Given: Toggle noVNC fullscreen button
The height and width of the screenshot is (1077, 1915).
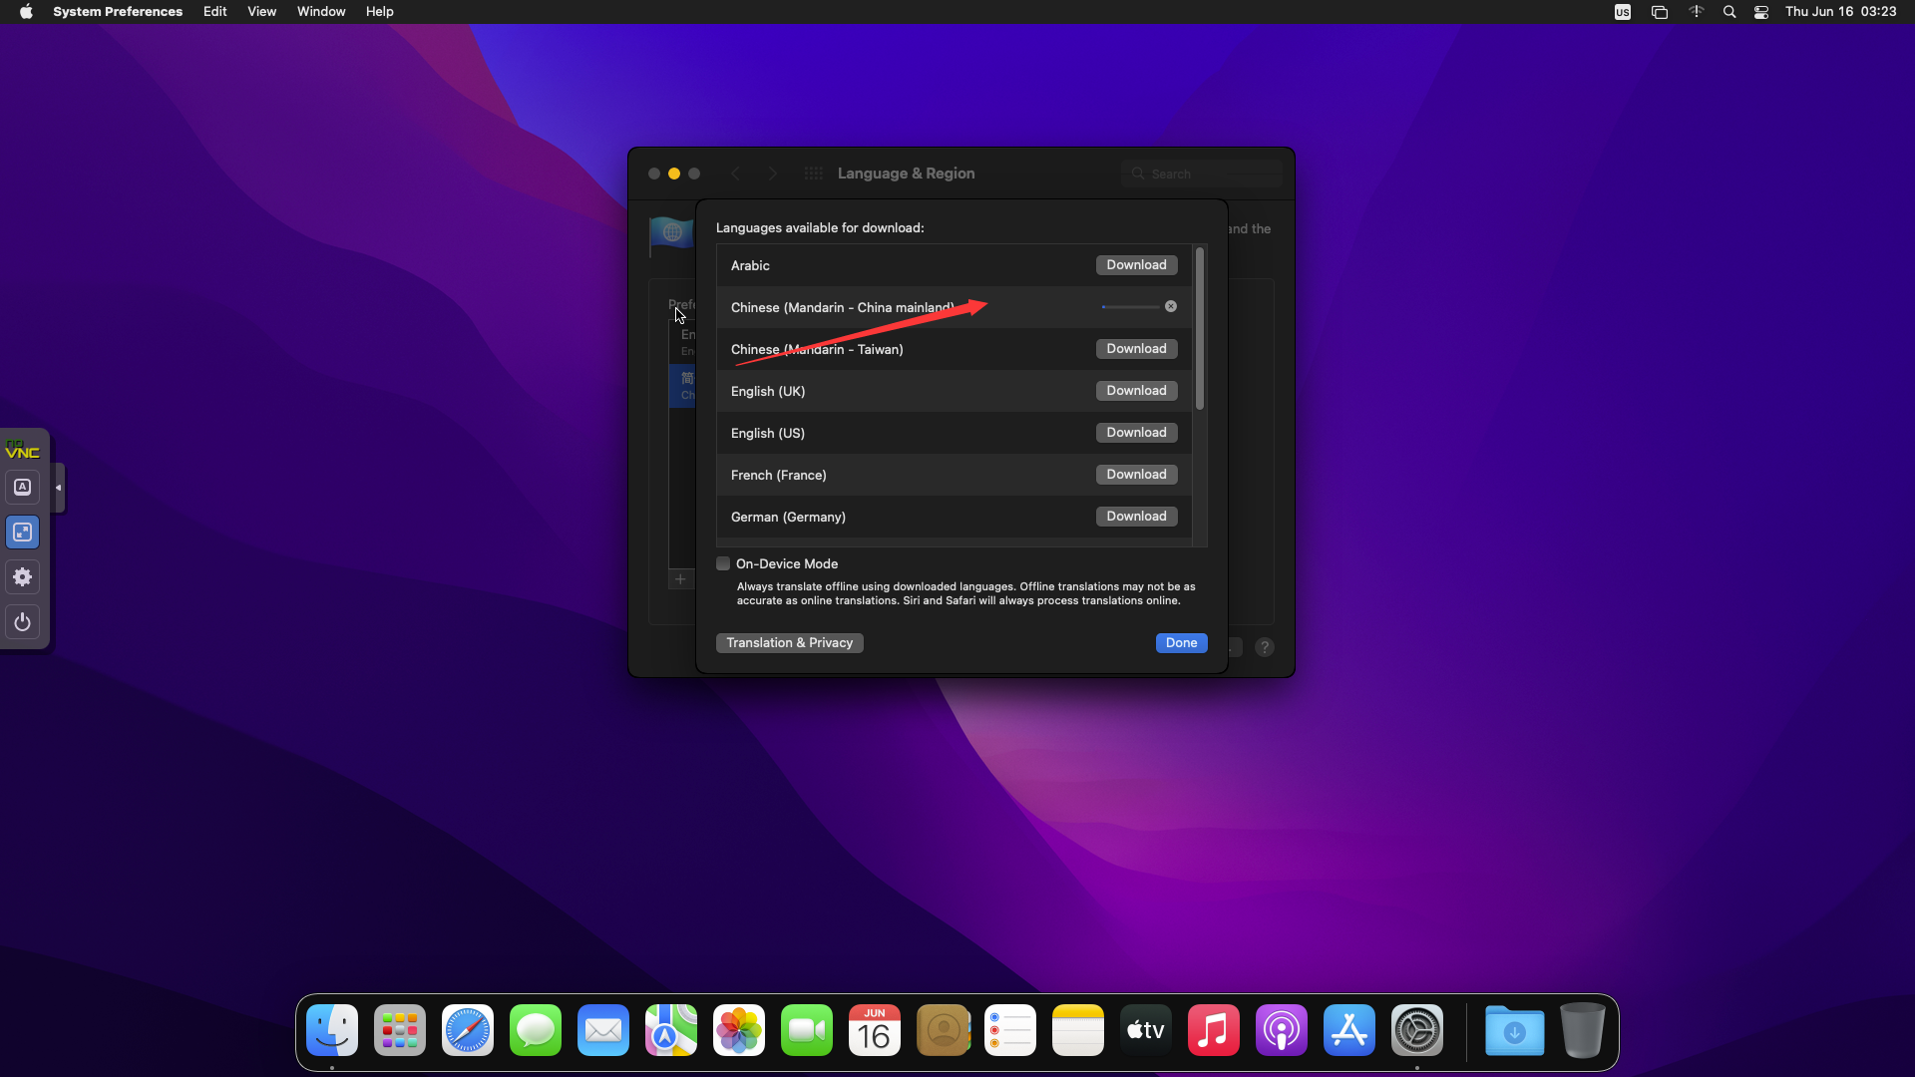Looking at the screenshot, I should tap(23, 533).
